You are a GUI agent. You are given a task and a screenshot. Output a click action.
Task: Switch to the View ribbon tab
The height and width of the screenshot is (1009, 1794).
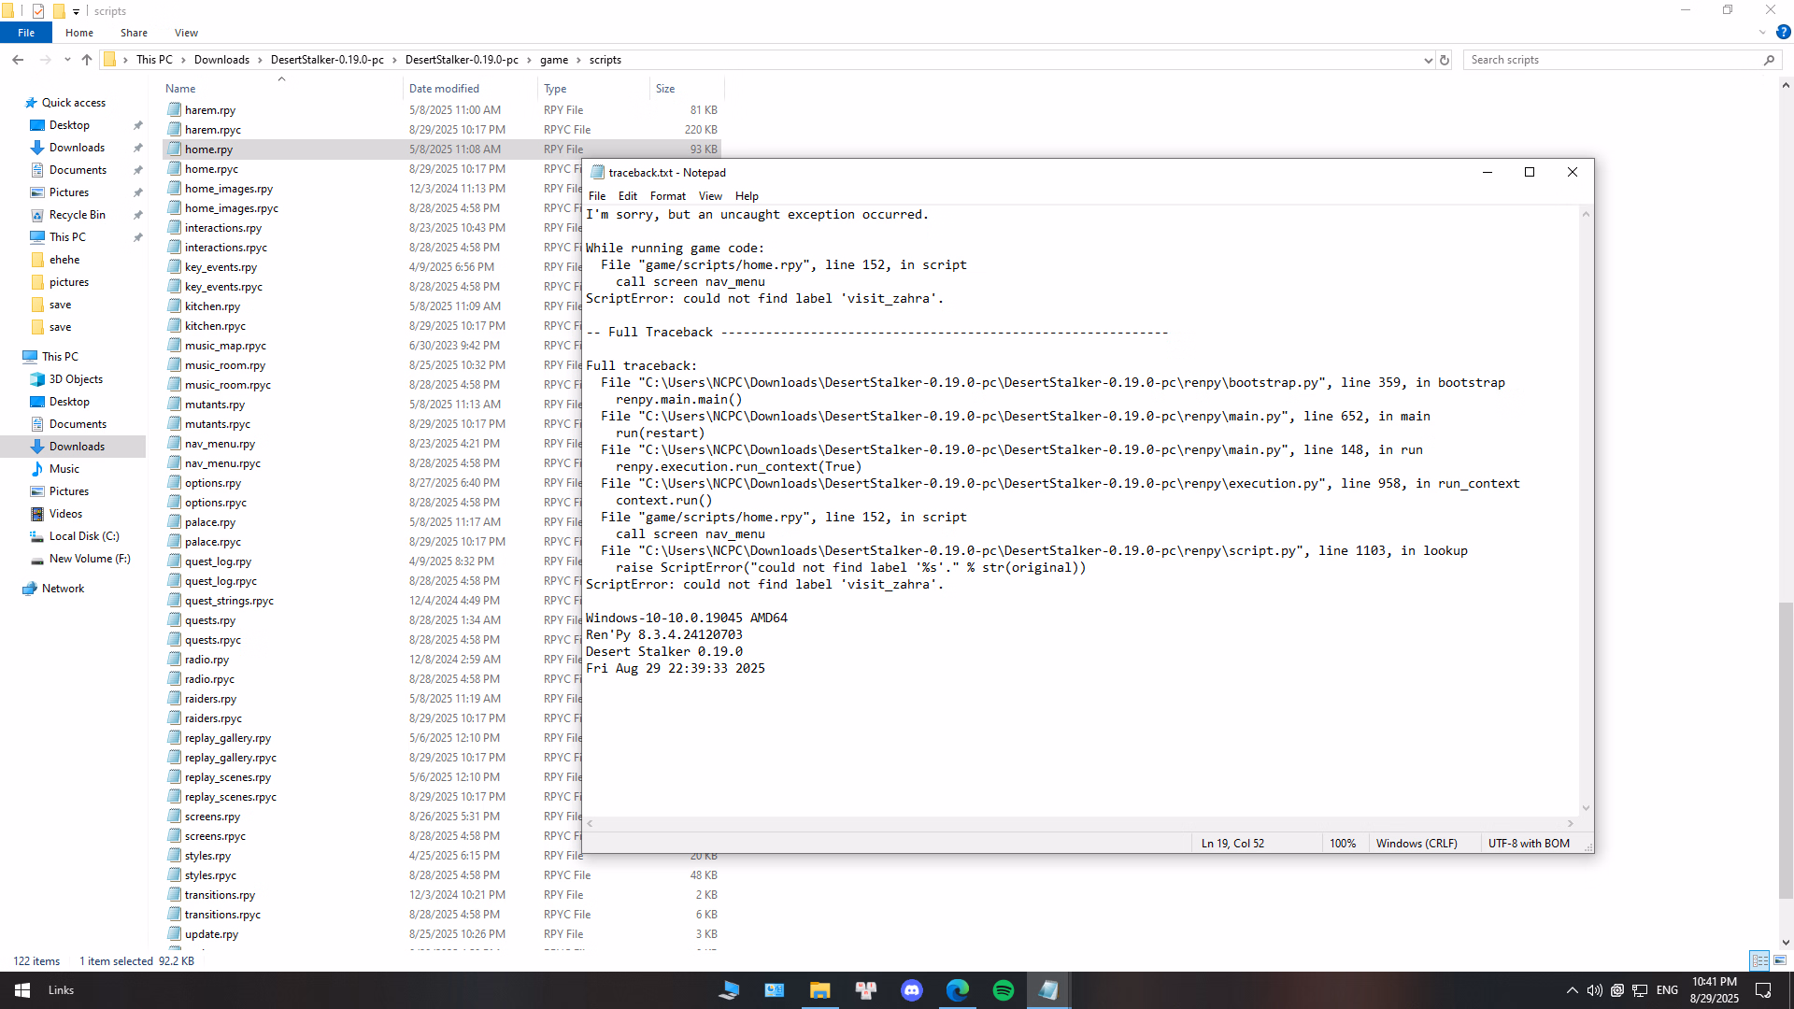point(186,33)
